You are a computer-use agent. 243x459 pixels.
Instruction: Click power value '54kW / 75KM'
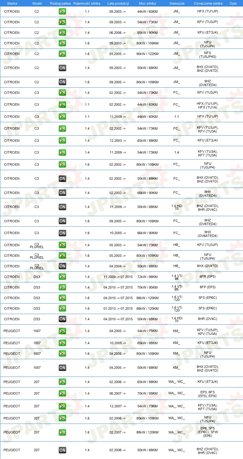[x=148, y=331]
